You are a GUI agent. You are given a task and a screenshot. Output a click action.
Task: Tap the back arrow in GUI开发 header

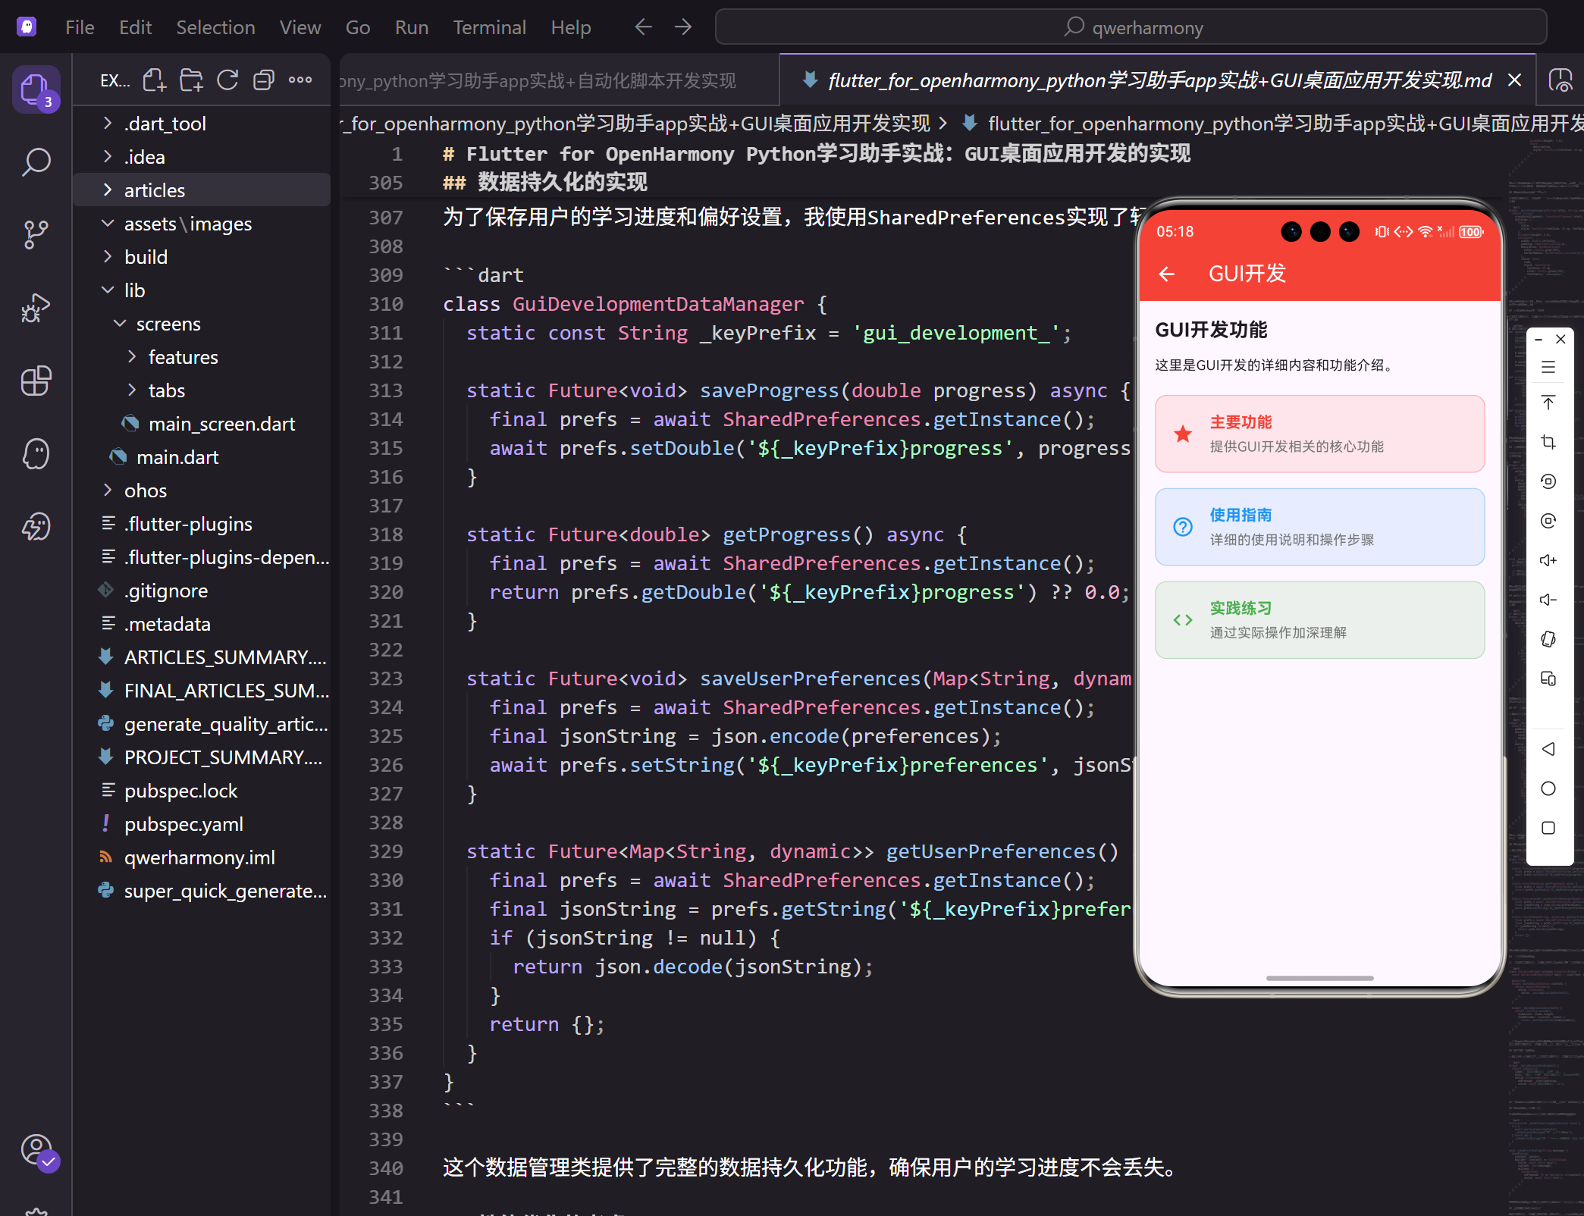click(x=1167, y=274)
